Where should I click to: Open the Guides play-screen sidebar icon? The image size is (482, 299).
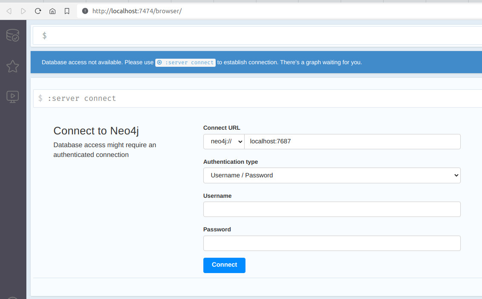click(13, 97)
